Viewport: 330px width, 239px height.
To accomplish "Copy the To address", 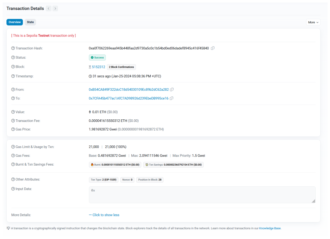I will pyautogui.click(x=172, y=98).
